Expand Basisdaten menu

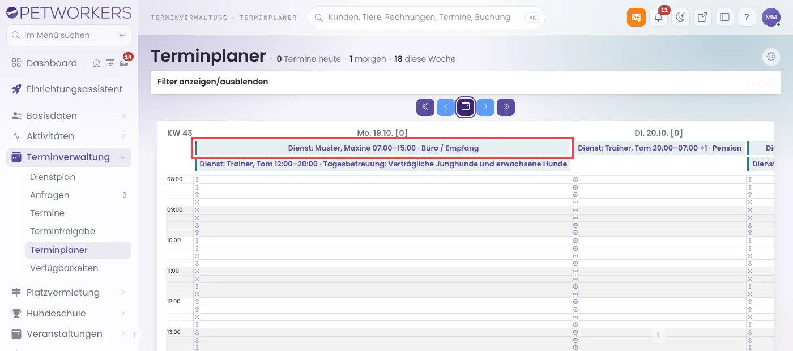coord(69,115)
